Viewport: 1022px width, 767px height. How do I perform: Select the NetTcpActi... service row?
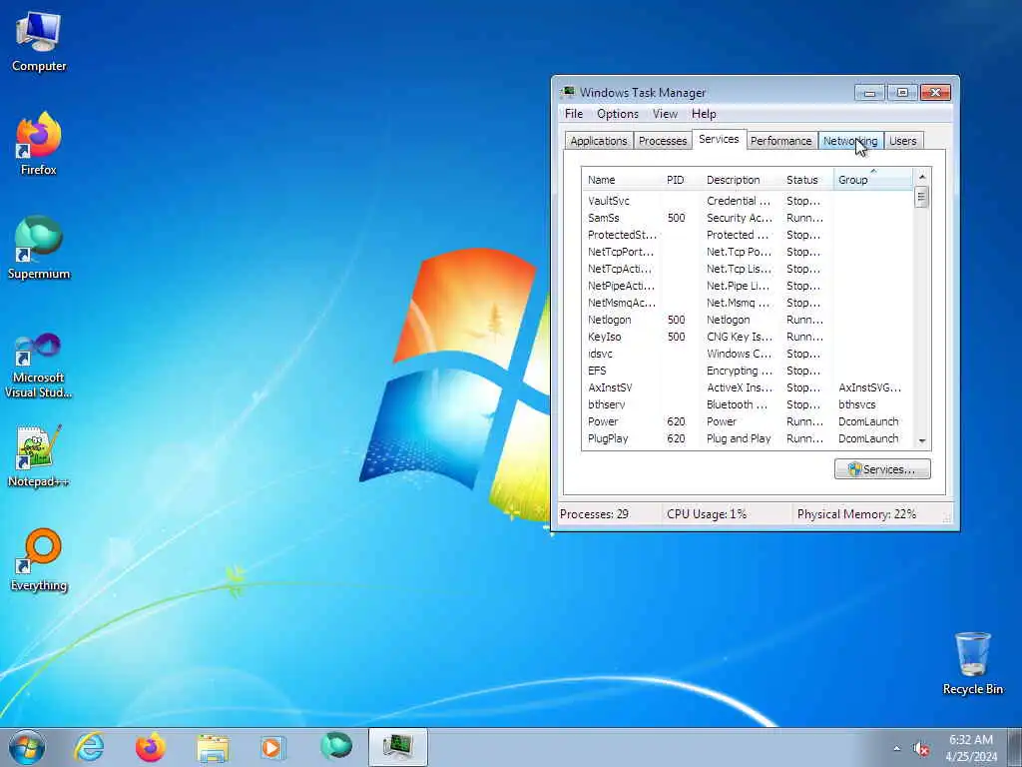click(x=748, y=269)
